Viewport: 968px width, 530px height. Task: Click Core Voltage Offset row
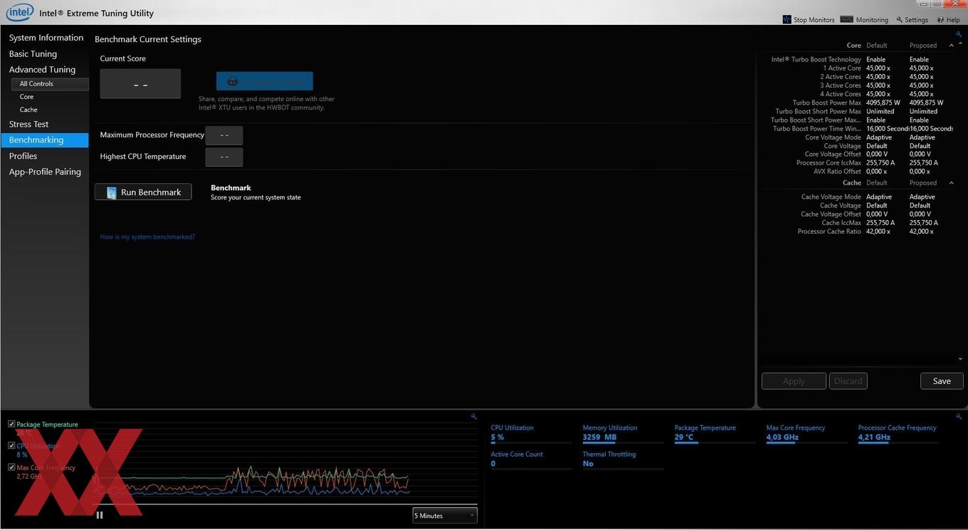(858, 155)
